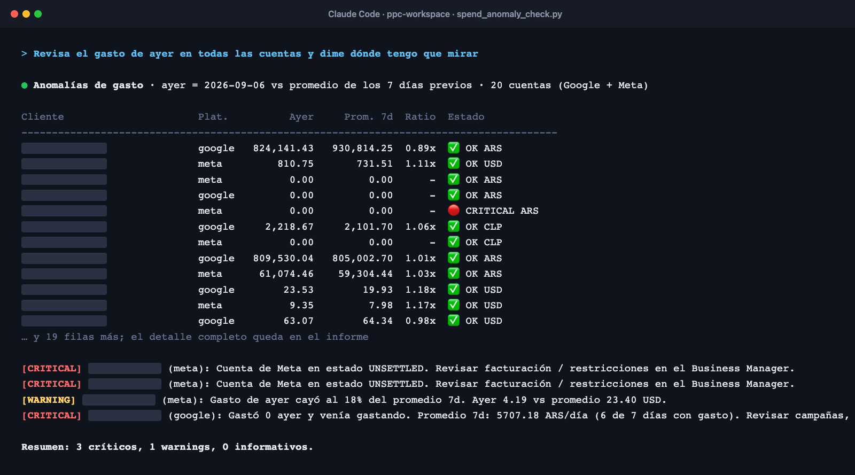Click the check icon in the 61,074.46 row

pos(454,274)
